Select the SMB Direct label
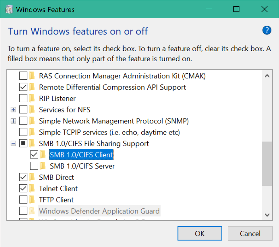Viewport: 279px width, 247px height. click(x=56, y=177)
